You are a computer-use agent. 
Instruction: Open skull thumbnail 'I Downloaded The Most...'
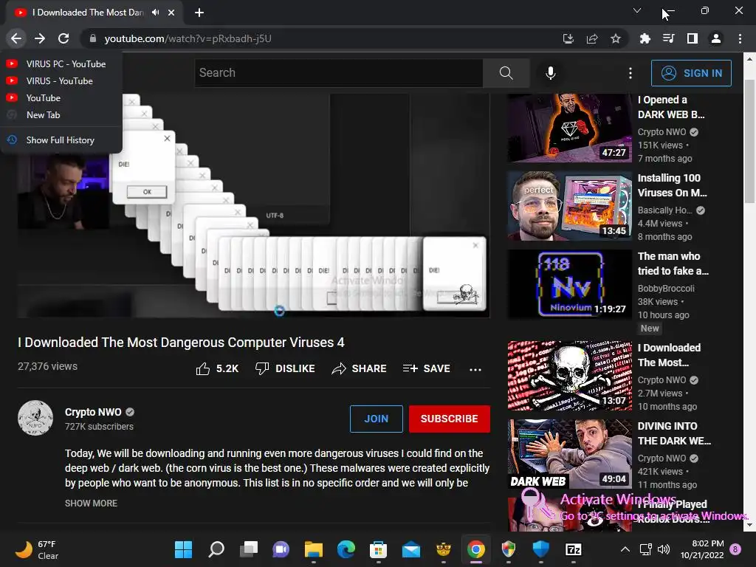[569, 376]
